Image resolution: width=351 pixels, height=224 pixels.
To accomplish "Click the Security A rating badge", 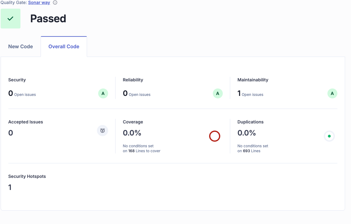I will 103,93.
